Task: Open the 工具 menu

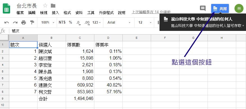Action: click(x=91, y=13)
